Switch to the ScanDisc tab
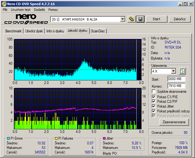The height and width of the screenshot is (158, 195). pyautogui.click(x=98, y=31)
